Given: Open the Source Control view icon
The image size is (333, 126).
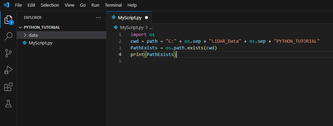Looking at the screenshot, I should 8,53.
